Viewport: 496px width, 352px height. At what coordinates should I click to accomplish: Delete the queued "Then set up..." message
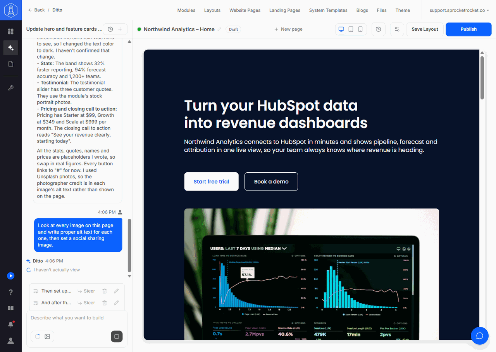pos(104,291)
